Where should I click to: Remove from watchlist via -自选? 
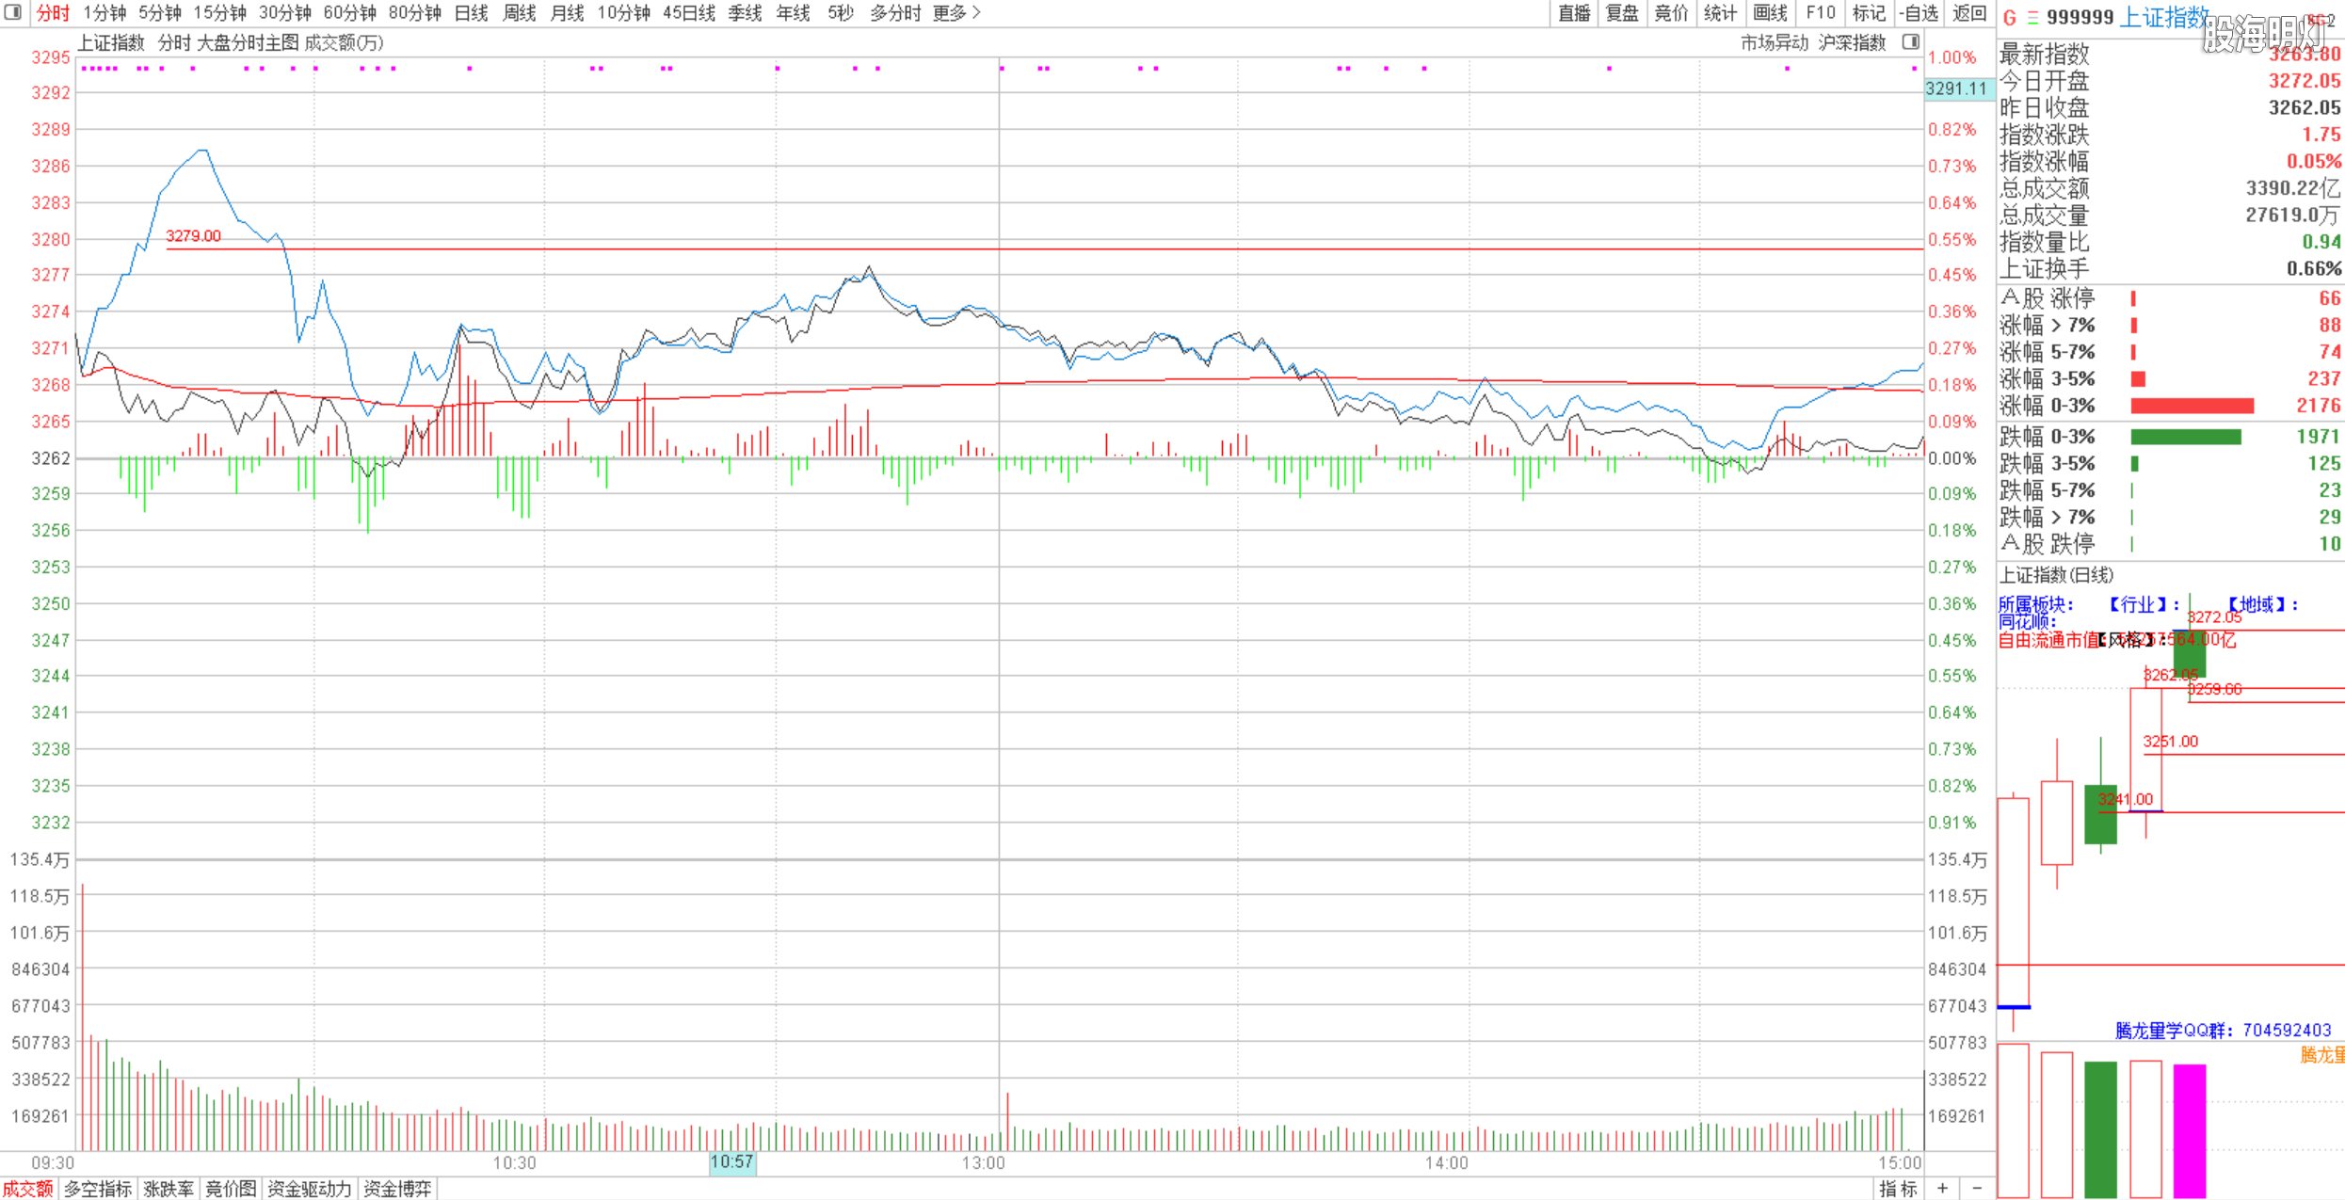pyautogui.click(x=1919, y=13)
